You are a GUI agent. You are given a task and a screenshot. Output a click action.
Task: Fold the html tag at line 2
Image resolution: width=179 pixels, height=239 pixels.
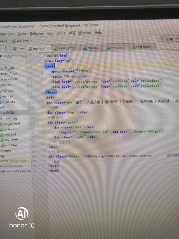coord(42,61)
